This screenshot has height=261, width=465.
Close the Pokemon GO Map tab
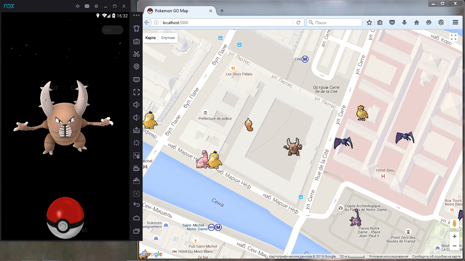point(211,11)
